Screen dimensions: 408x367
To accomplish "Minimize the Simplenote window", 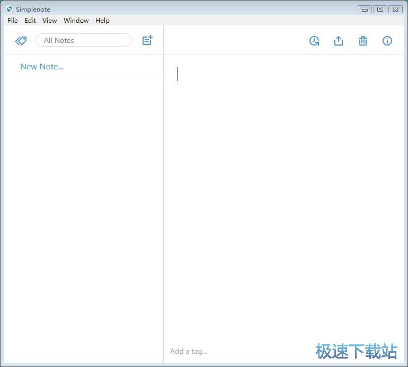I will click(x=365, y=10).
